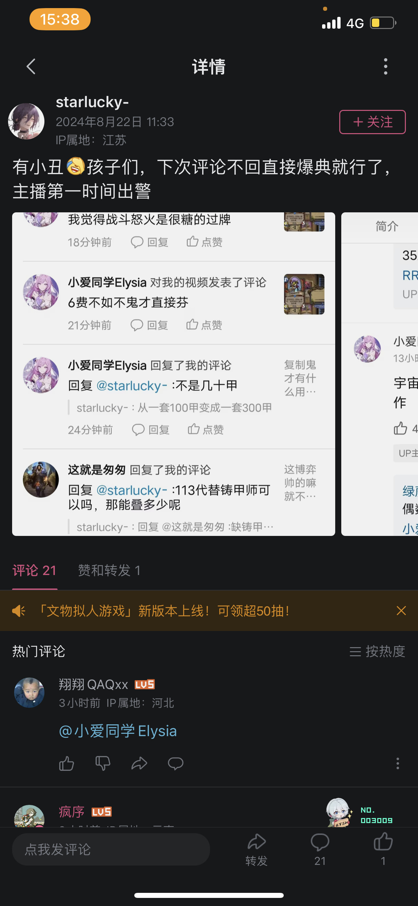Open the 按热度 sort order dropdown

pyautogui.click(x=377, y=652)
